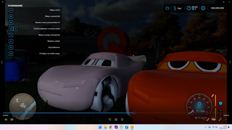This screenshot has height=130, width=232.
Task: Mute the video volume
Action: 6,119
